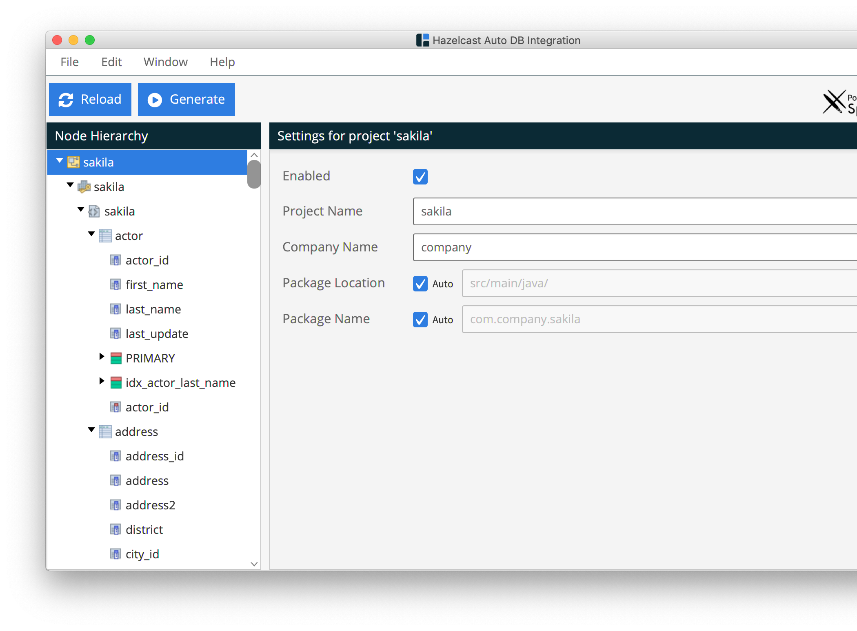
Task: Select the address_id column text
Action: click(155, 456)
